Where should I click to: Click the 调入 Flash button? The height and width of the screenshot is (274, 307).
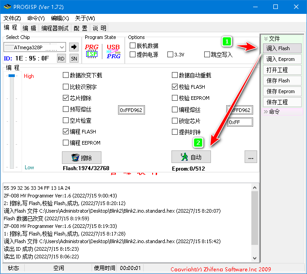[x=282, y=48]
